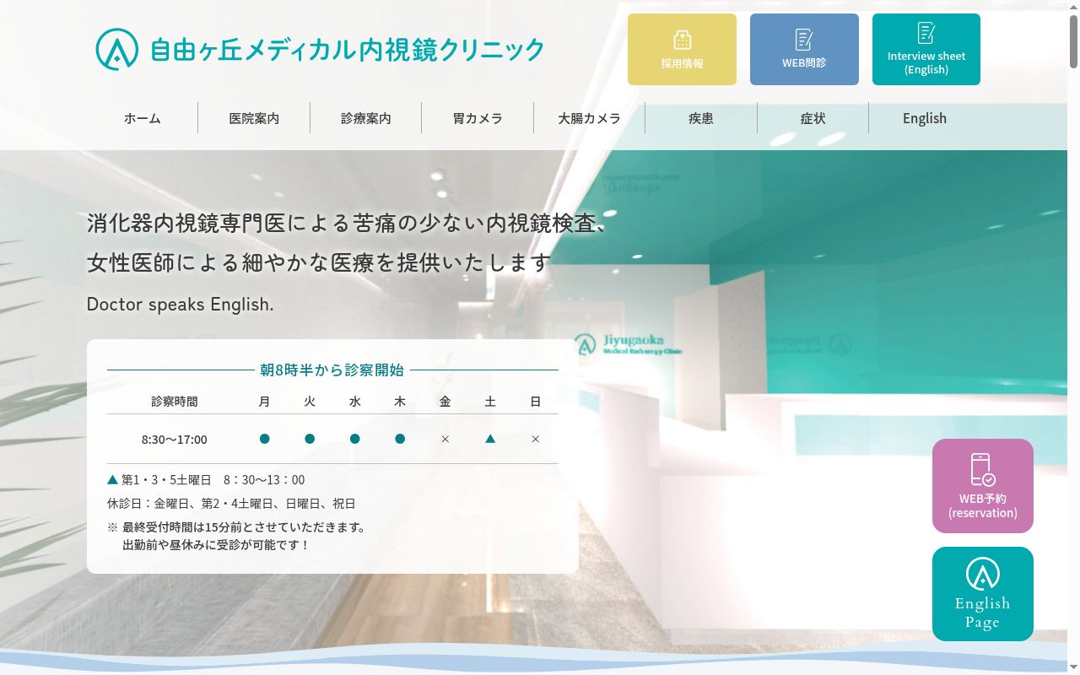Open the 医院案内 menu item
The image size is (1080, 675).
tap(254, 118)
